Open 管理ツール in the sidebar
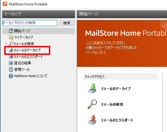 pyautogui.click(x=22, y=70)
